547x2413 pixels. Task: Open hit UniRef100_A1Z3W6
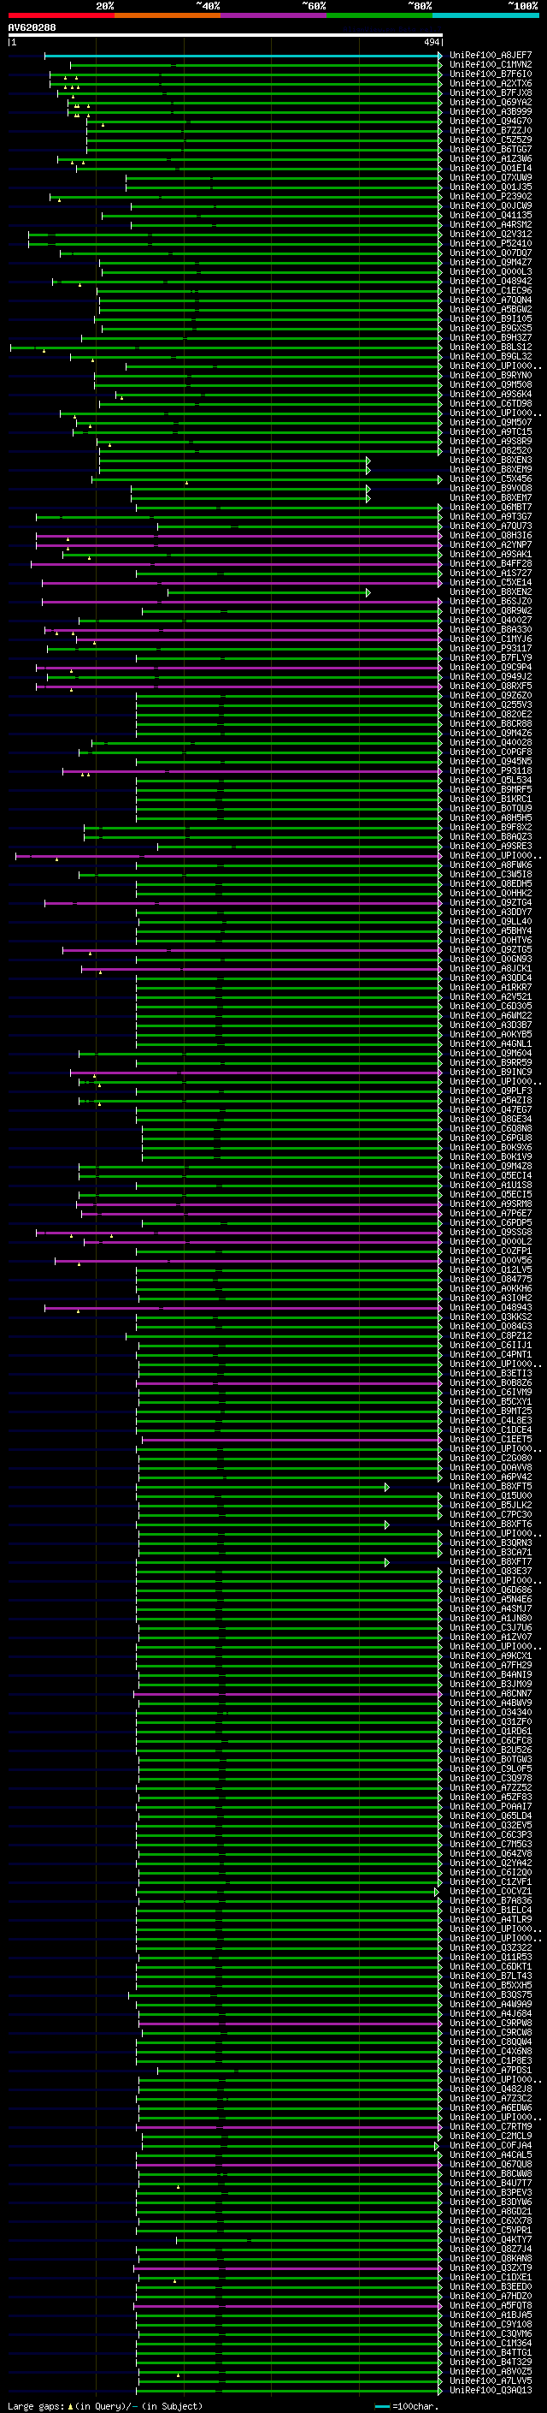[491, 159]
